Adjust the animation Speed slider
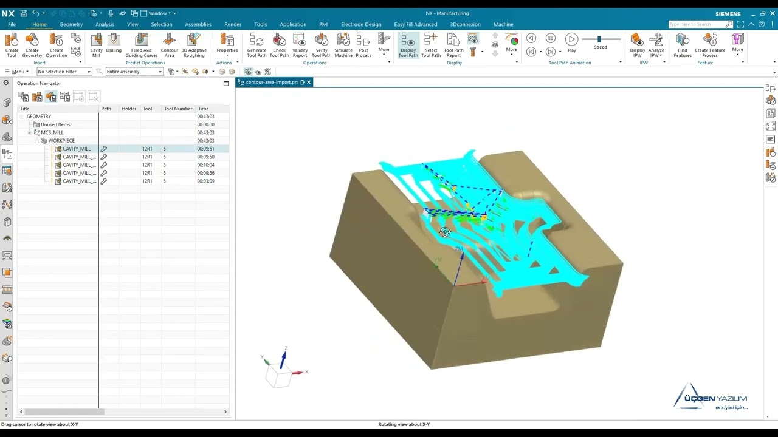 pos(600,39)
